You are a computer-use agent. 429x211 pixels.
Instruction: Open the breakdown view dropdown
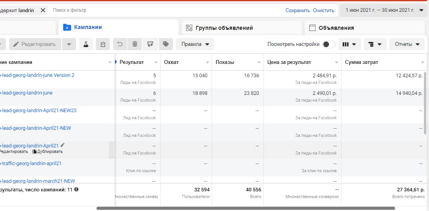(x=375, y=44)
